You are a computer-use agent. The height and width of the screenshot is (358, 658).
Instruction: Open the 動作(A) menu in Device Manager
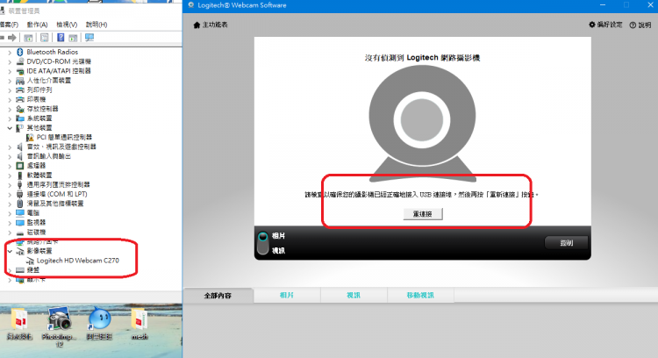tap(37, 25)
